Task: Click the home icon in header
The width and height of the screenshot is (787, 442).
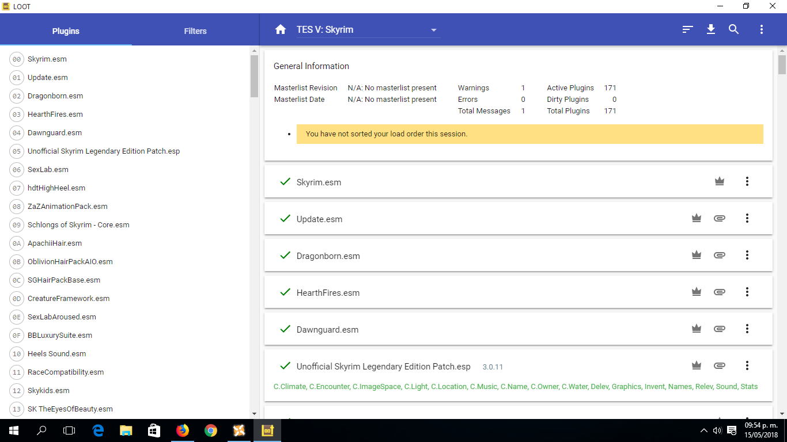Action: 281,30
